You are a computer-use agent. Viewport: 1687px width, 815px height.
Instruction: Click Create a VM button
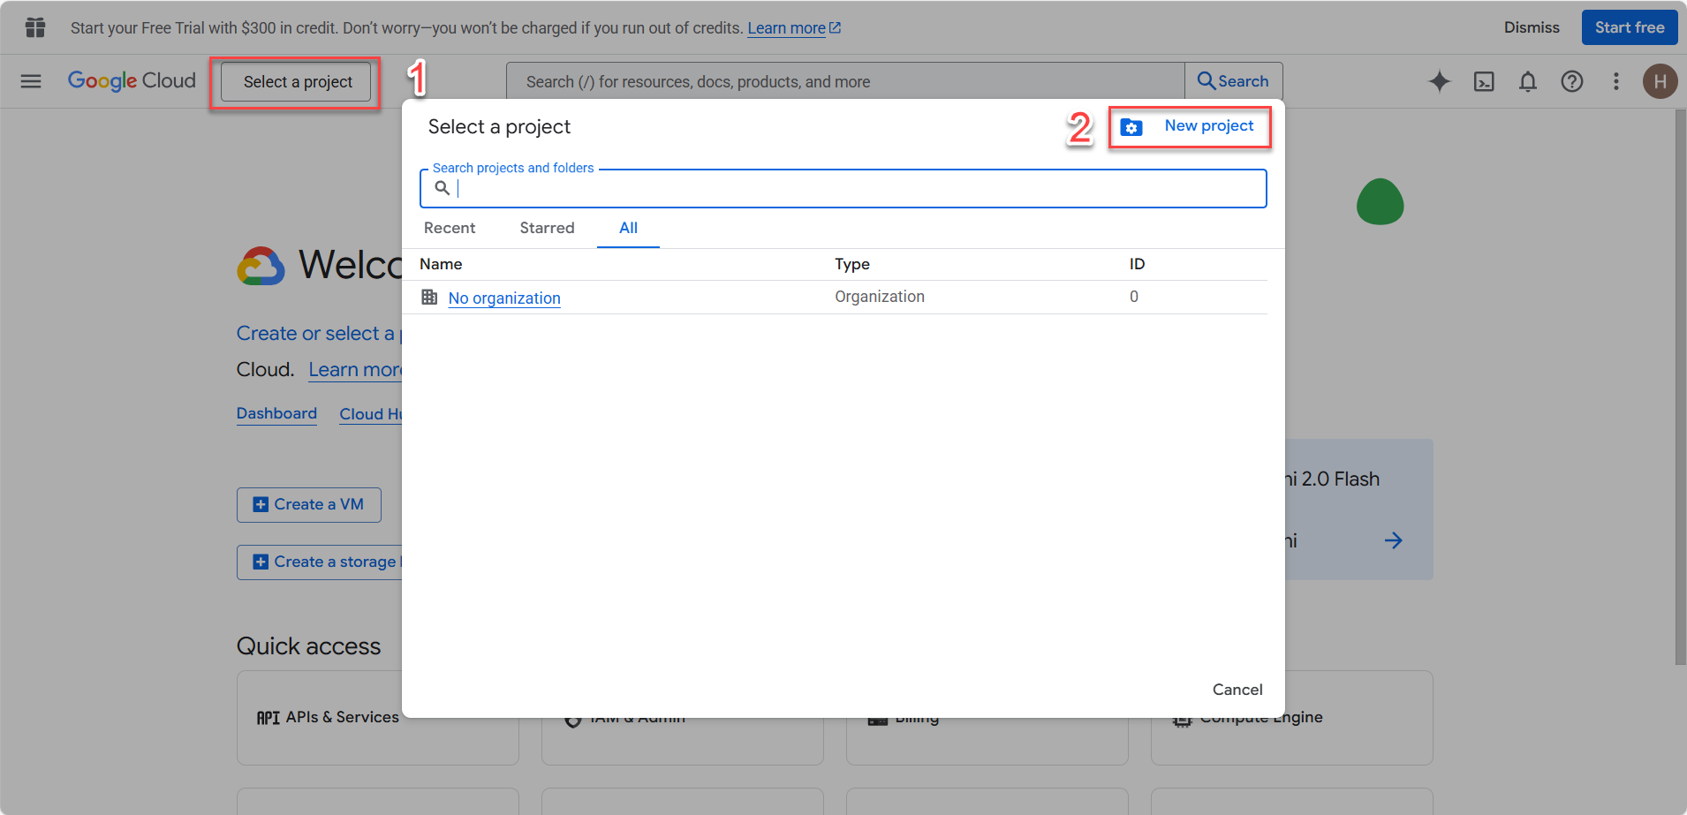pos(309,504)
